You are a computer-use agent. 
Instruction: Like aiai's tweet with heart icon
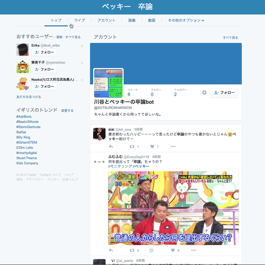152,146
